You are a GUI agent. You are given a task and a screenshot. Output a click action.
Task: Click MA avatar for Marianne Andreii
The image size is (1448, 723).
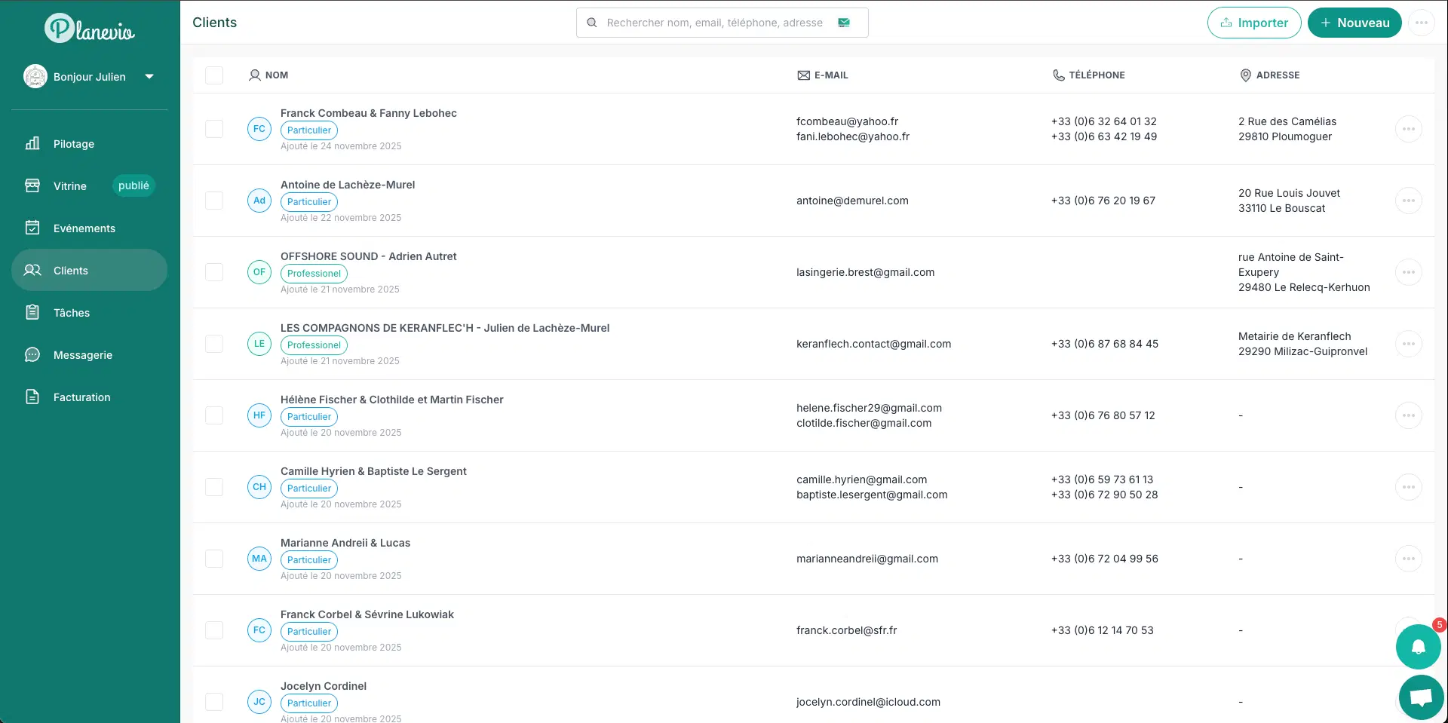point(259,559)
